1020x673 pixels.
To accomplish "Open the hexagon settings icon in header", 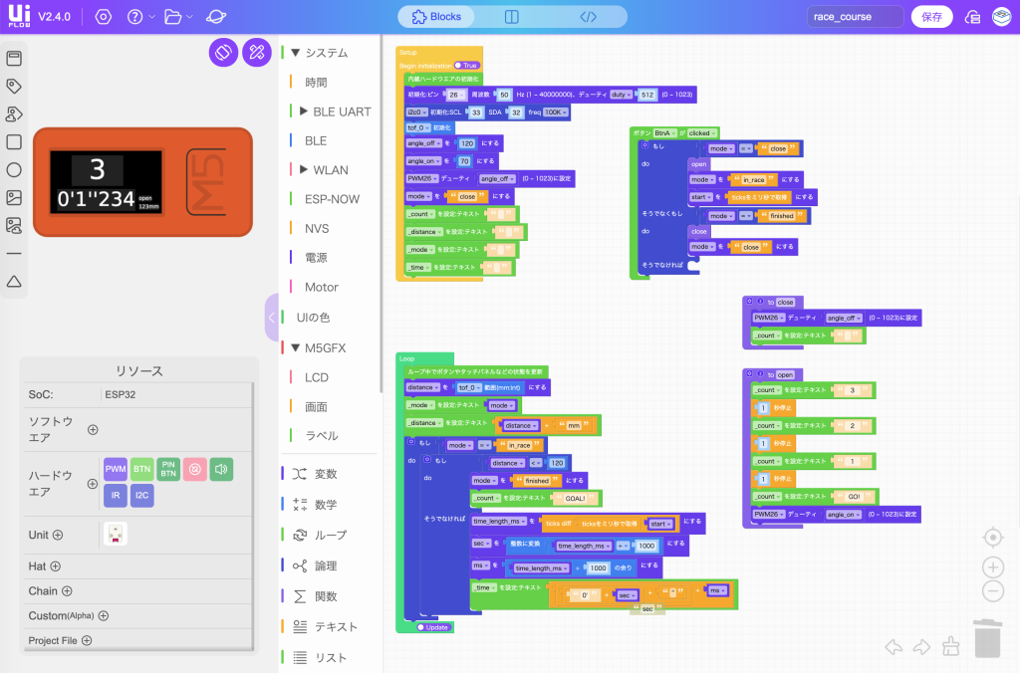I will (104, 17).
